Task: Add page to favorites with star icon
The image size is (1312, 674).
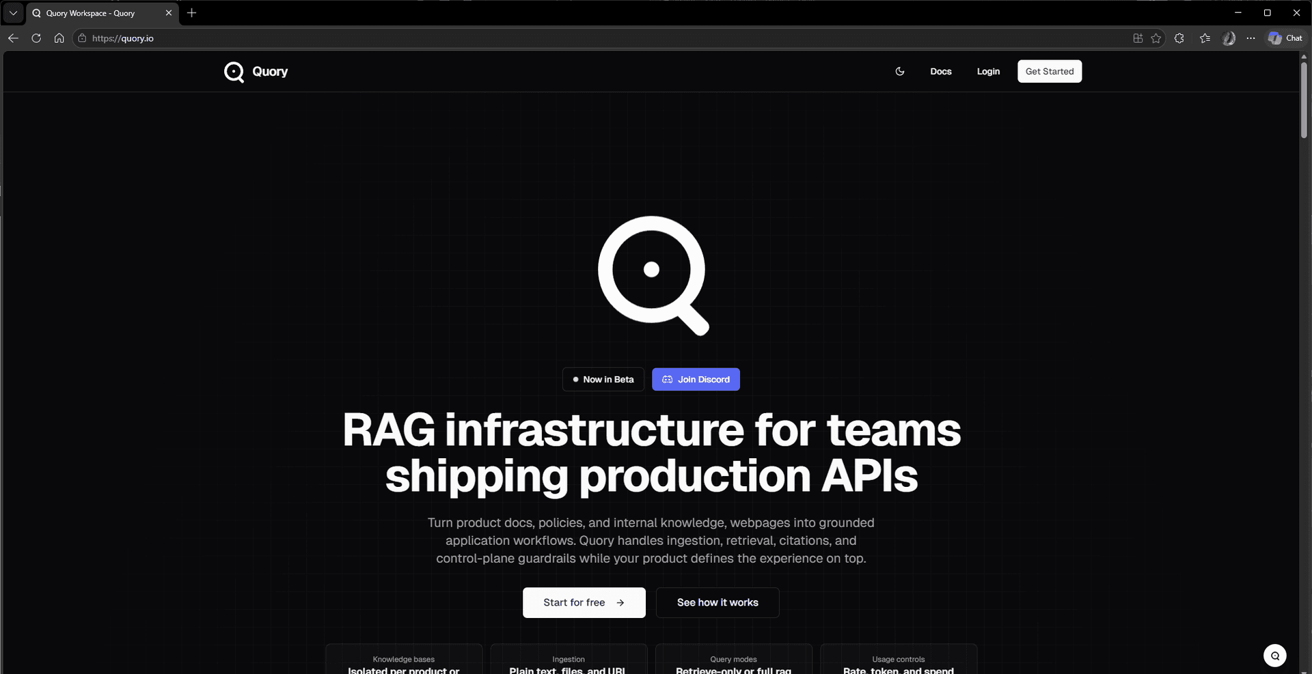Action: click(x=1156, y=38)
